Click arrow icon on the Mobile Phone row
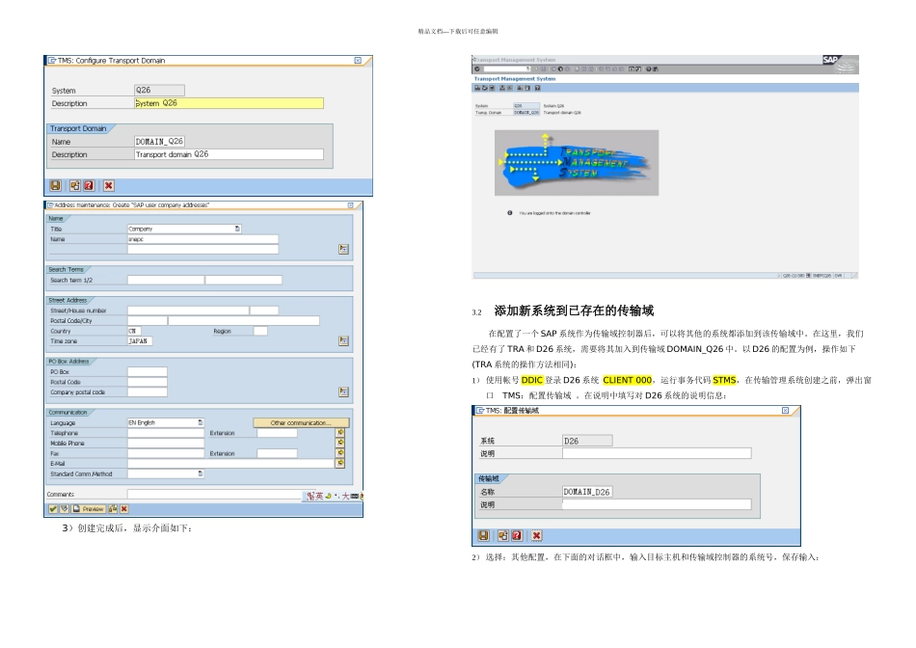The height and width of the screenshot is (648, 916). point(340,443)
